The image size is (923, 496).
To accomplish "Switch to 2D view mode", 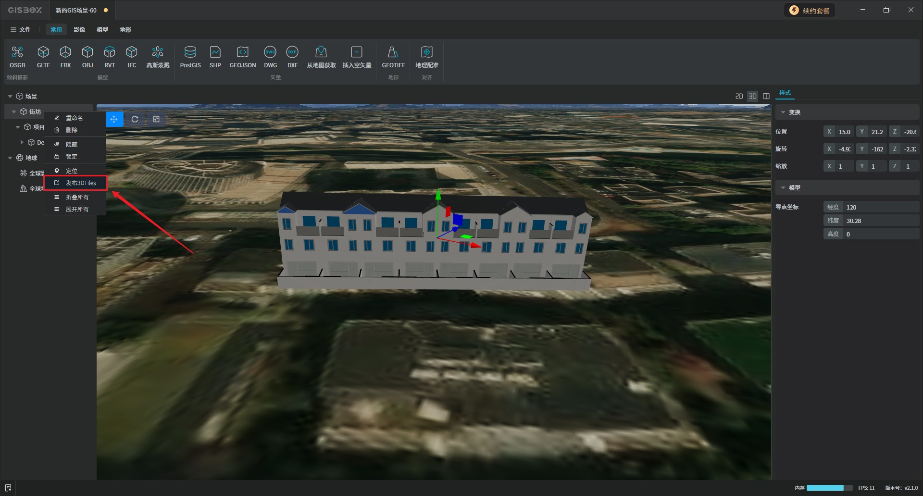I will click(x=739, y=96).
